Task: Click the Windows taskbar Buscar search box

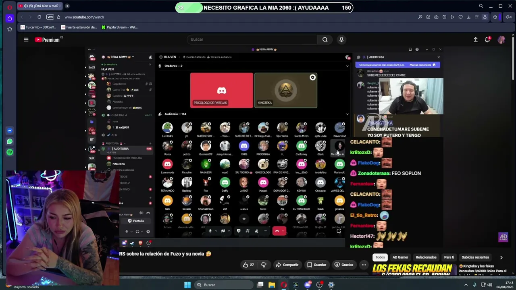Action: tap(223, 285)
